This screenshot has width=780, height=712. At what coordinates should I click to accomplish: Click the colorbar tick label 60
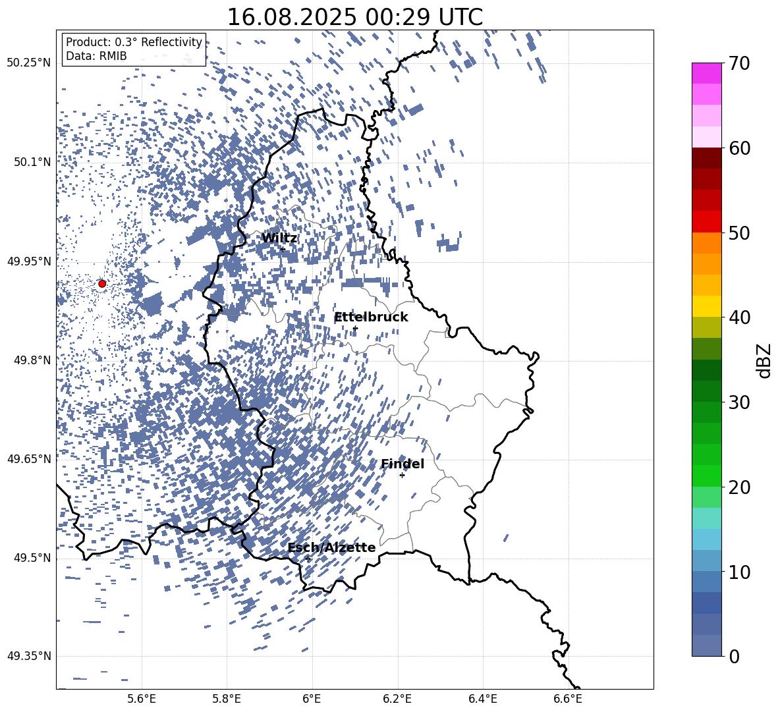pyautogui.click(x=738, y=148)
